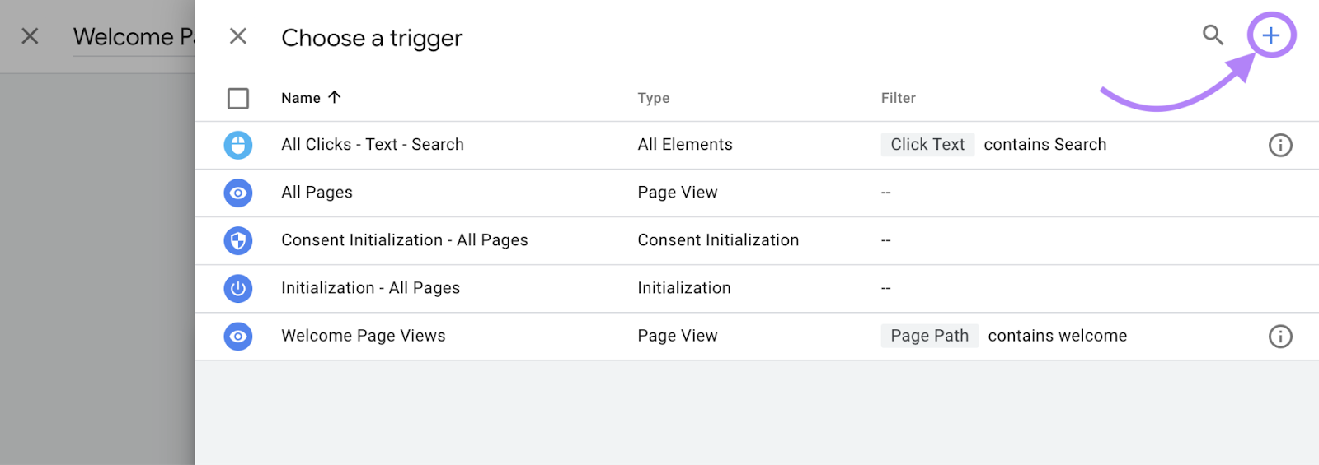Show info for Welcome Page Views filter
1319x465 pixels.
(x=1279, y=337)
